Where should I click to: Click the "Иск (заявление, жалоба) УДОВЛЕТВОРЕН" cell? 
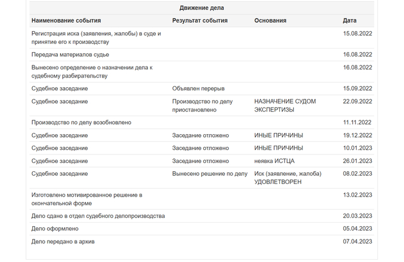(287, 178)
